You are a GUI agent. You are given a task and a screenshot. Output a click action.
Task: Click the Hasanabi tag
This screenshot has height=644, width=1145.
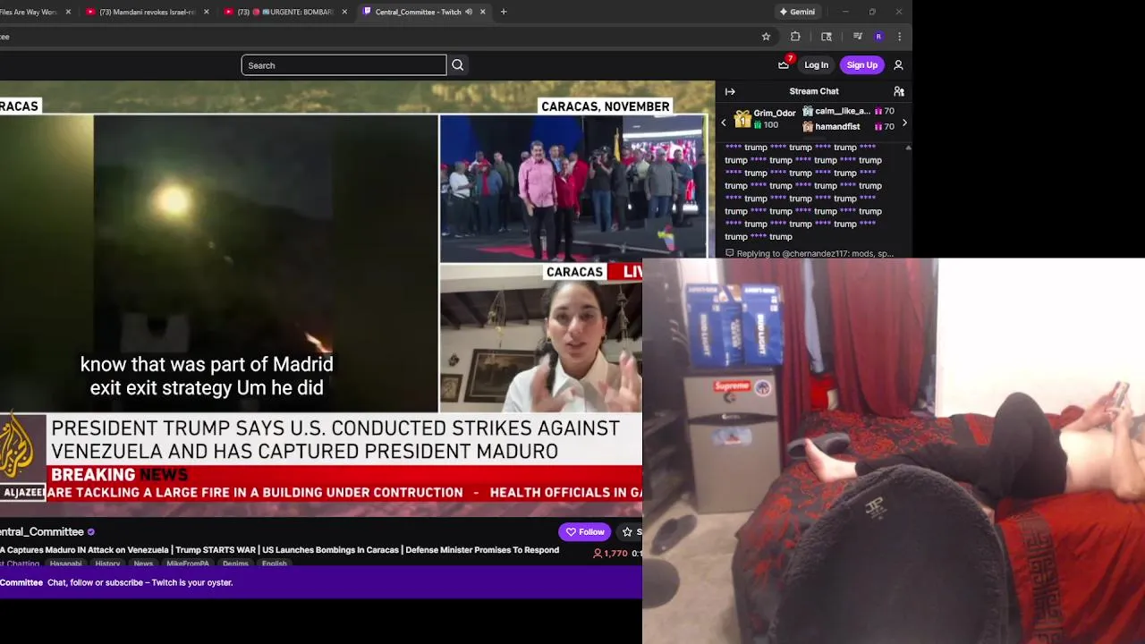65,563
